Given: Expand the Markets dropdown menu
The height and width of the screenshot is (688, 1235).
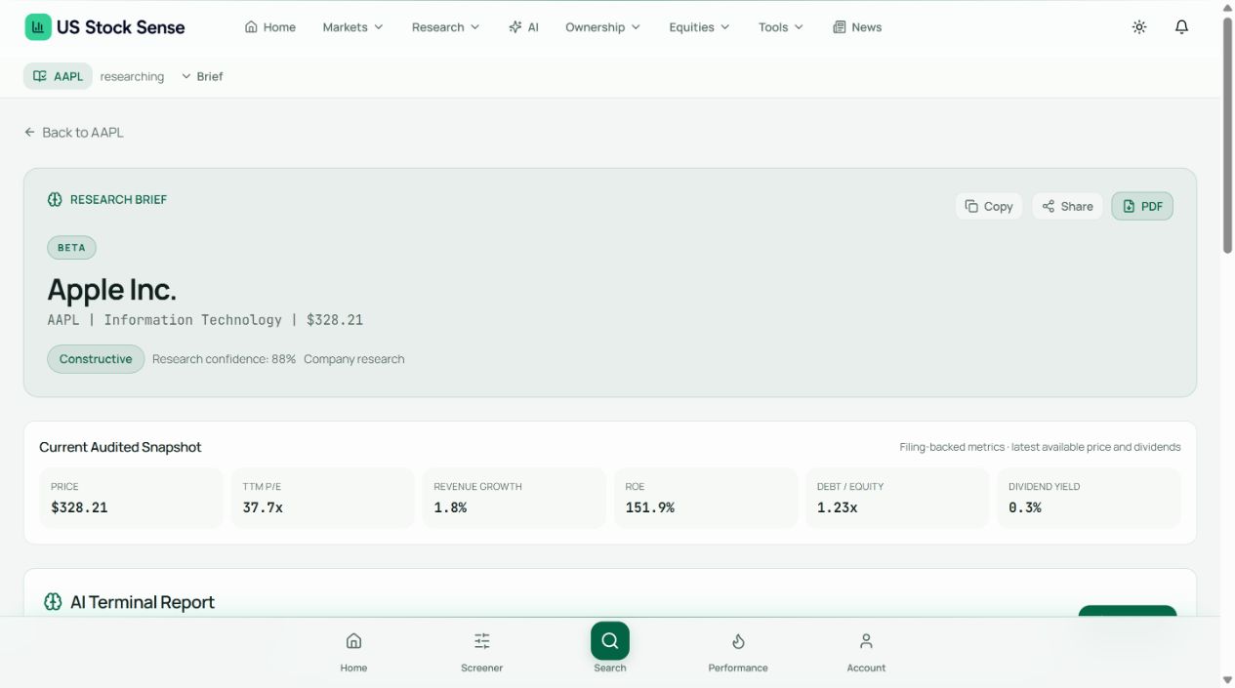Looking at the screenshot, I should [352, 27].
